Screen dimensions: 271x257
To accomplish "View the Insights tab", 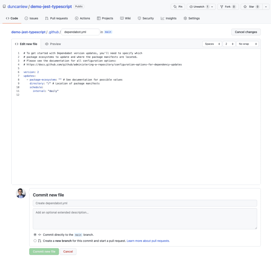I will pyautogui.click(x=168, y=18).
